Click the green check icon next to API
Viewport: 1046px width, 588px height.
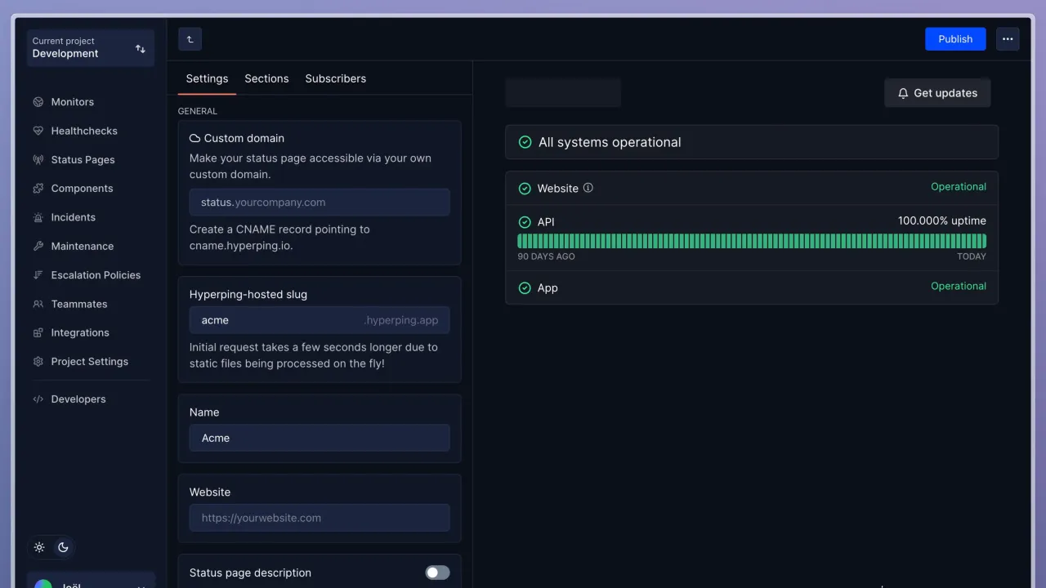(x=525, y=222)
